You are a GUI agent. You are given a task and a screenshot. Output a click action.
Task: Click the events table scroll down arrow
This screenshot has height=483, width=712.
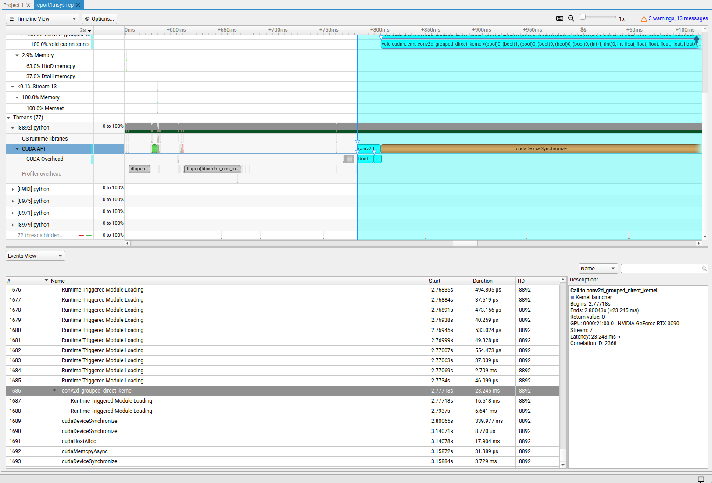563,465
